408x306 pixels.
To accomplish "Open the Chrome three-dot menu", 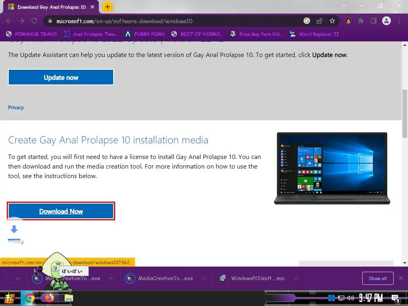I will pos(399,21).
